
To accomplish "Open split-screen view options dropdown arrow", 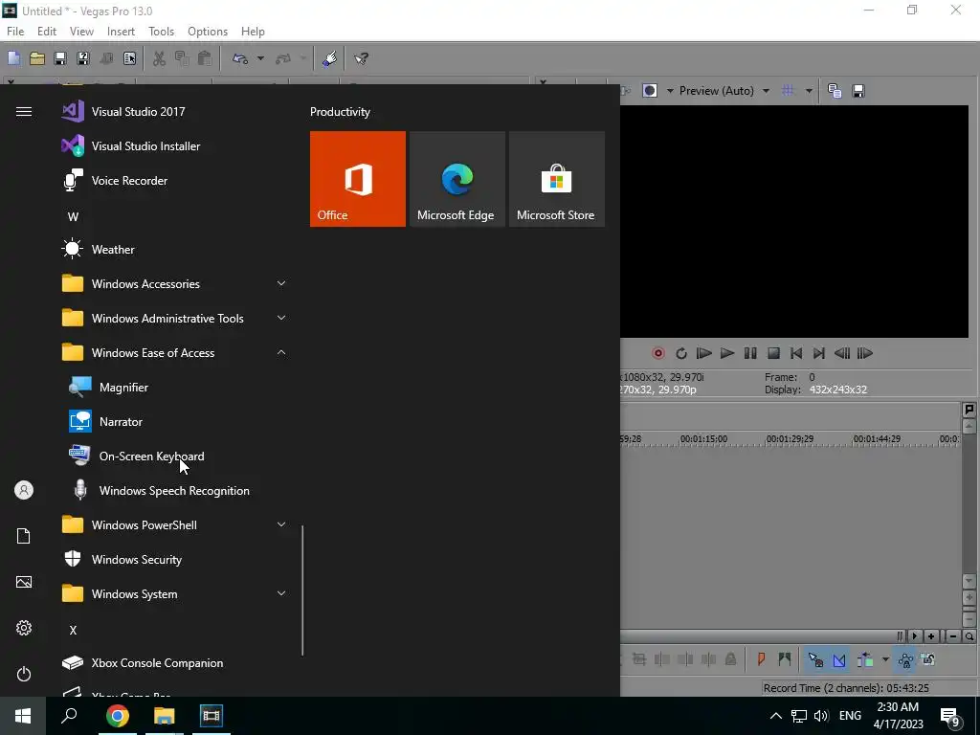I will click(670, 91).
